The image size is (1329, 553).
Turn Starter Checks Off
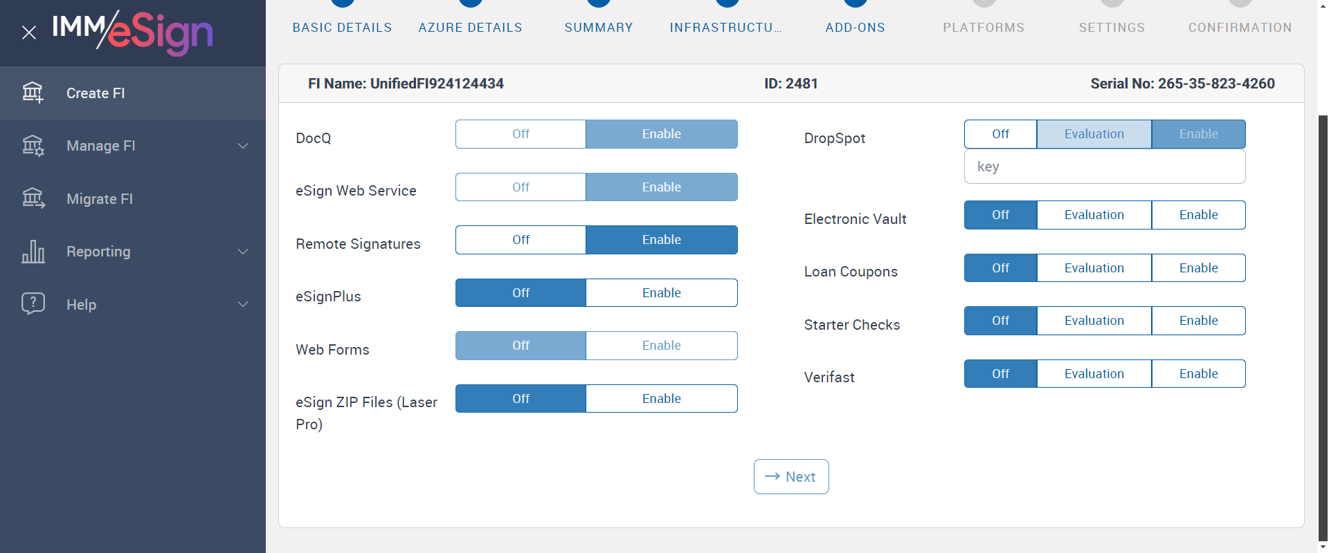1001,321
